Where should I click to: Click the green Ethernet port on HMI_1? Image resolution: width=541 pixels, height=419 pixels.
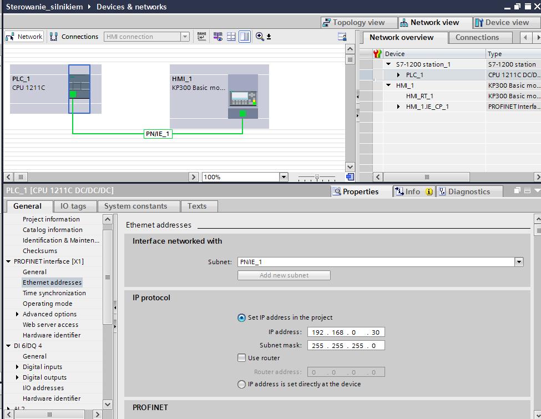242,113
